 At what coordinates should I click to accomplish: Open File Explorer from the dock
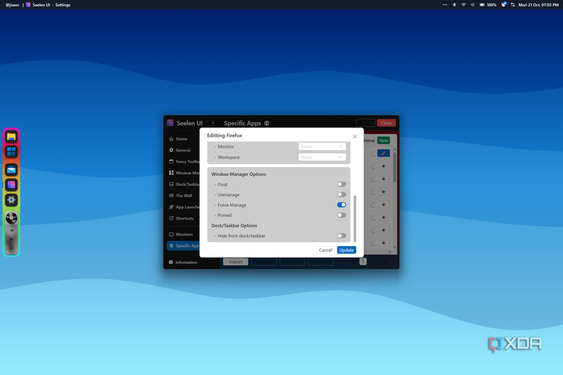pos(11,137)
